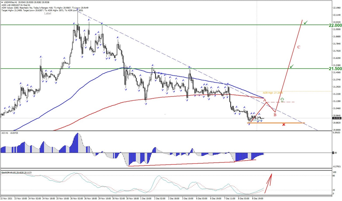The width and height of the screenshot is (342, 201).
Task: Click the 100 level on the Stochastic scale
Action: pyautogui.click(x=334, y=172)
